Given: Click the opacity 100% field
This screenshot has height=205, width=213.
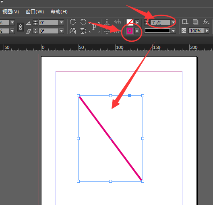Looking at the screenshot, I should point(196,31).
